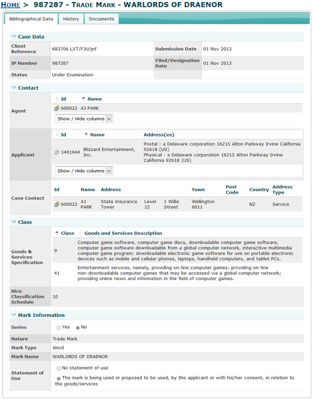Viewport: 314px width, 399px height.
Task: Select the Series 'No' radio button
Action: [x=78, y=328]
